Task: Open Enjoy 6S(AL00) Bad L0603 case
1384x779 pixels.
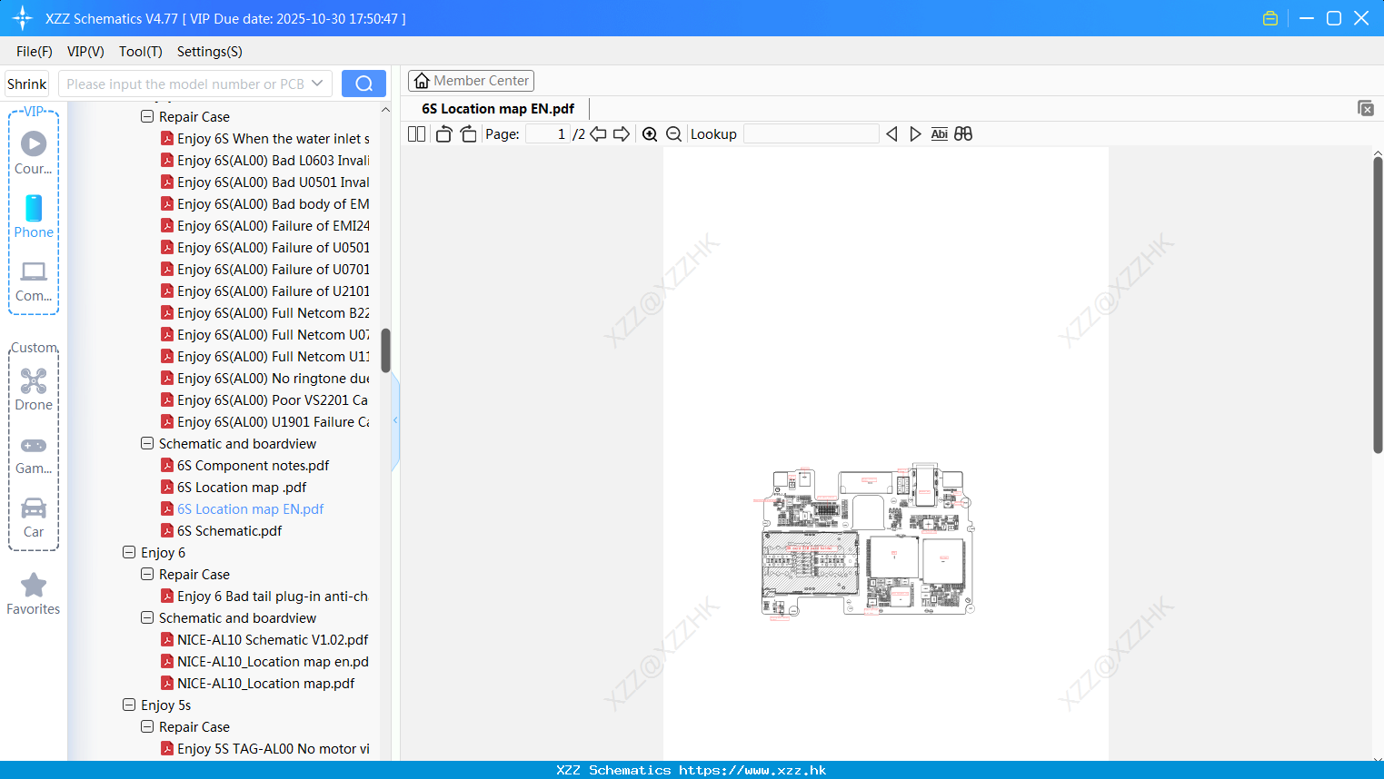Action: 265,161
